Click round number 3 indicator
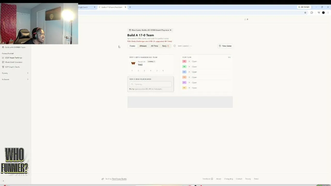331x186 pixels. (x=144, y=71)
